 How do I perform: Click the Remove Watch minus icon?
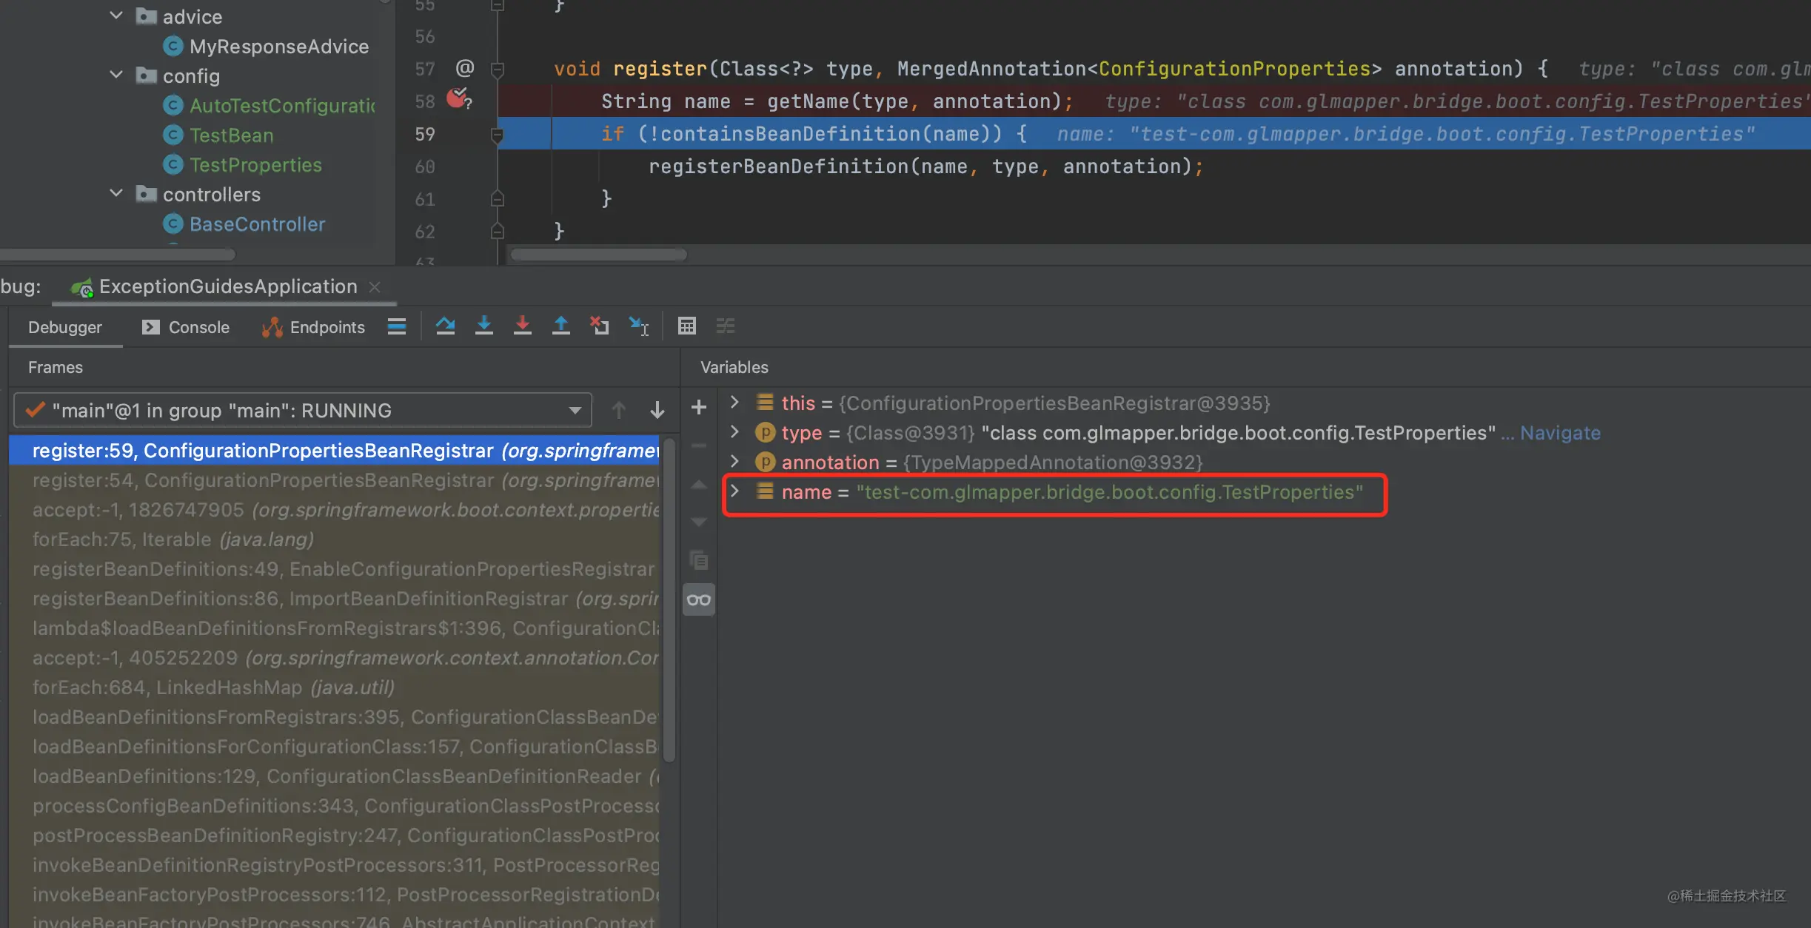pyautogui.click(x=698, y=445)
